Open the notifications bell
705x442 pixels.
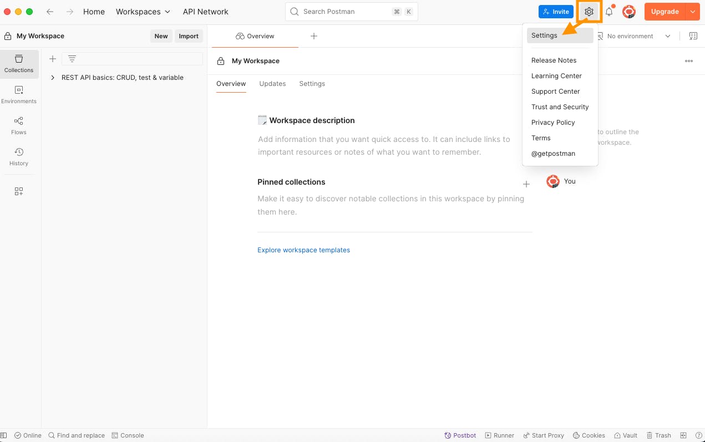(609, 12)
